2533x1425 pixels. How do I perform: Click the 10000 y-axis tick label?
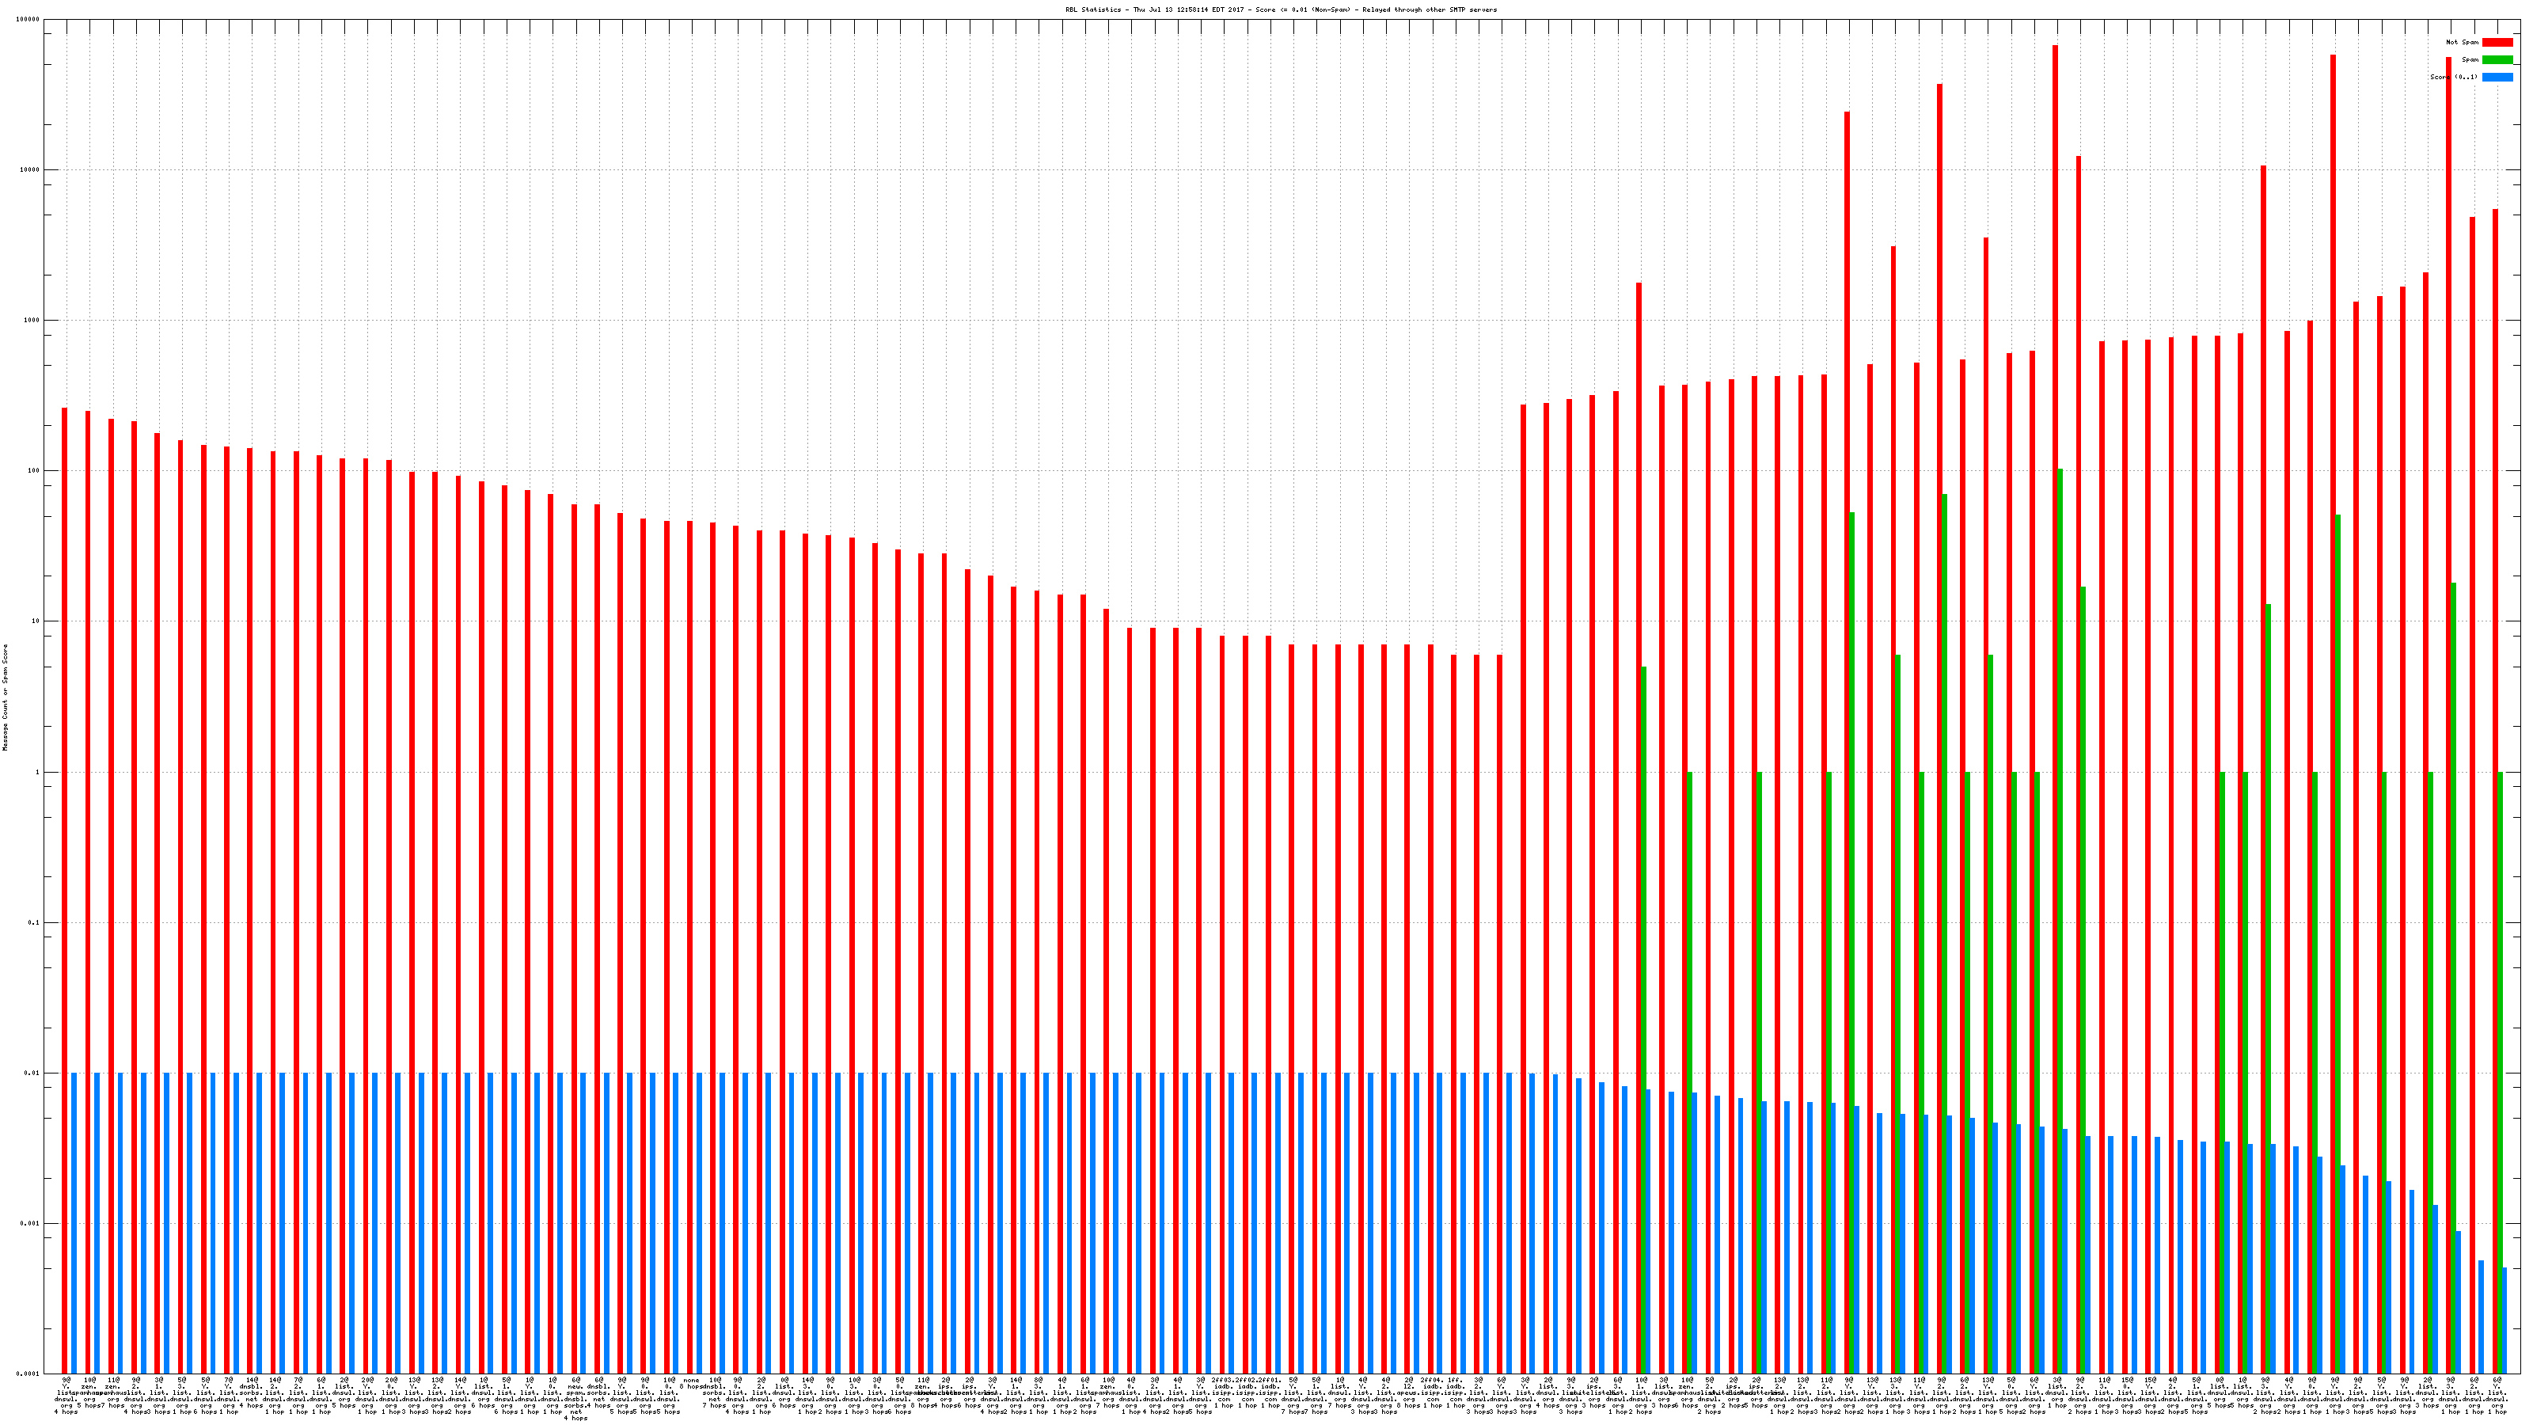(x=31, y=170)
